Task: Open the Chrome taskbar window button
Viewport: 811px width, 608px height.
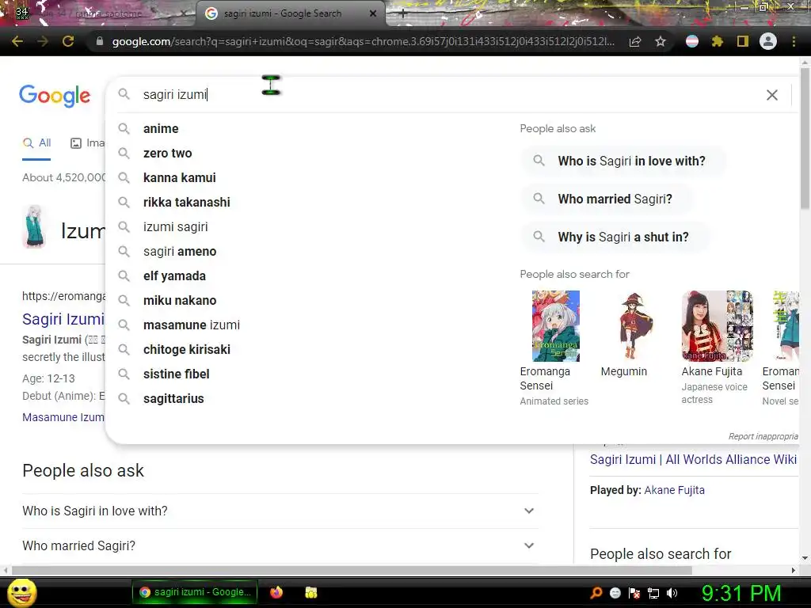Action: [195, 592]
